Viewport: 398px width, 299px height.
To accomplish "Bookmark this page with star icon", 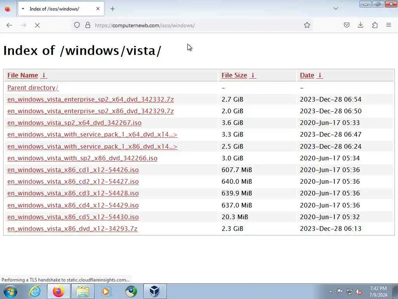I will (x=307, y=25).
